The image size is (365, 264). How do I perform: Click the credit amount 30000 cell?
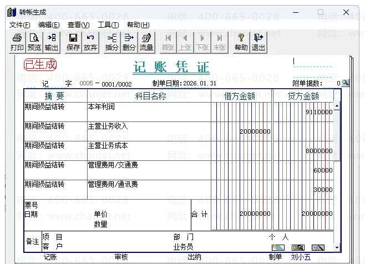(x=303, y=190)
